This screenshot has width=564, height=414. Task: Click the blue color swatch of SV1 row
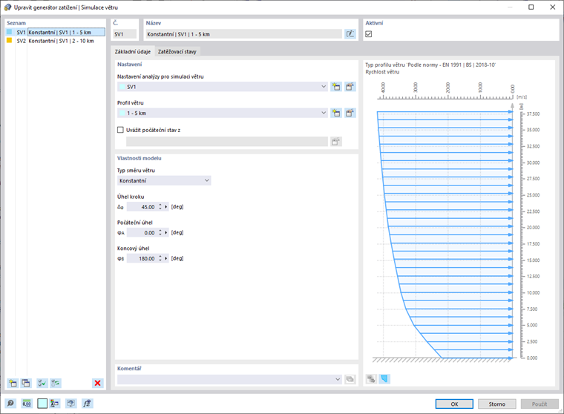click(10, 32)
